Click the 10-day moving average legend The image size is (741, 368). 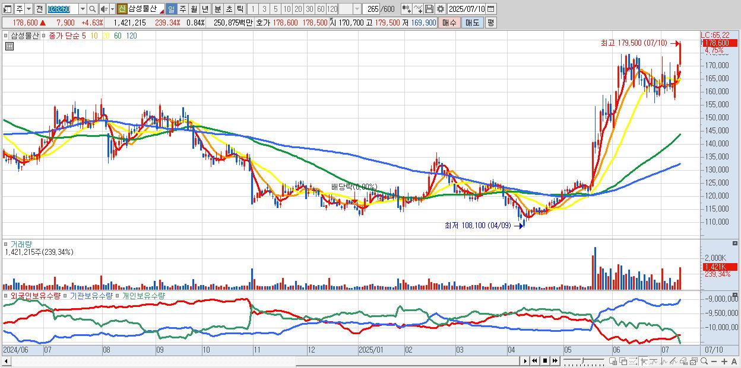click(x=94, y=36)
